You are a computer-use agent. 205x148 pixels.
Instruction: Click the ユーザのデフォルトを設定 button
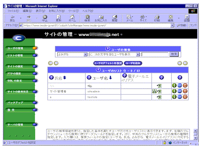(108, 63)
